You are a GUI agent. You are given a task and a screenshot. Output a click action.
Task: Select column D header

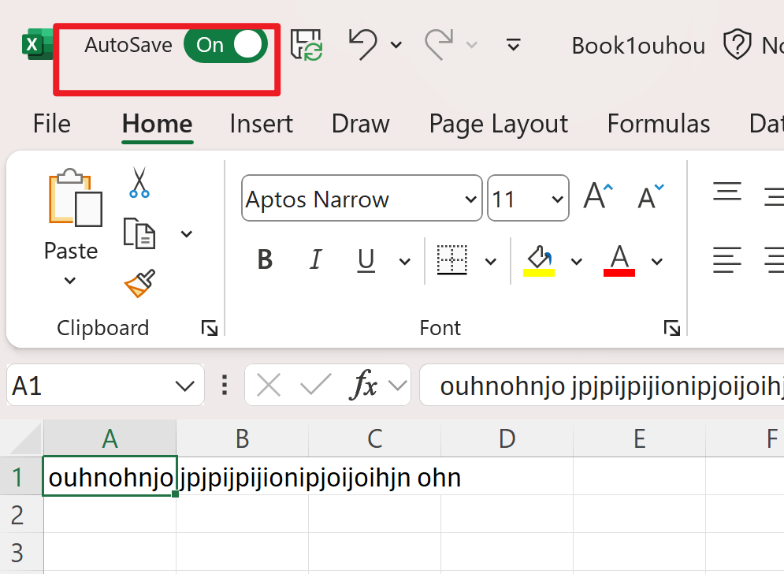pos(507,438)
